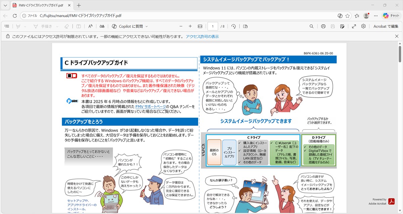
Task: Zoom in with the plus icon
Action: click(x=190, y=26)
